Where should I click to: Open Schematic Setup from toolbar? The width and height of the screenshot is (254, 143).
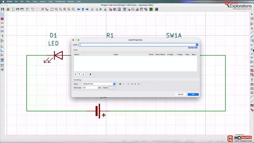[x=8, y=10]
